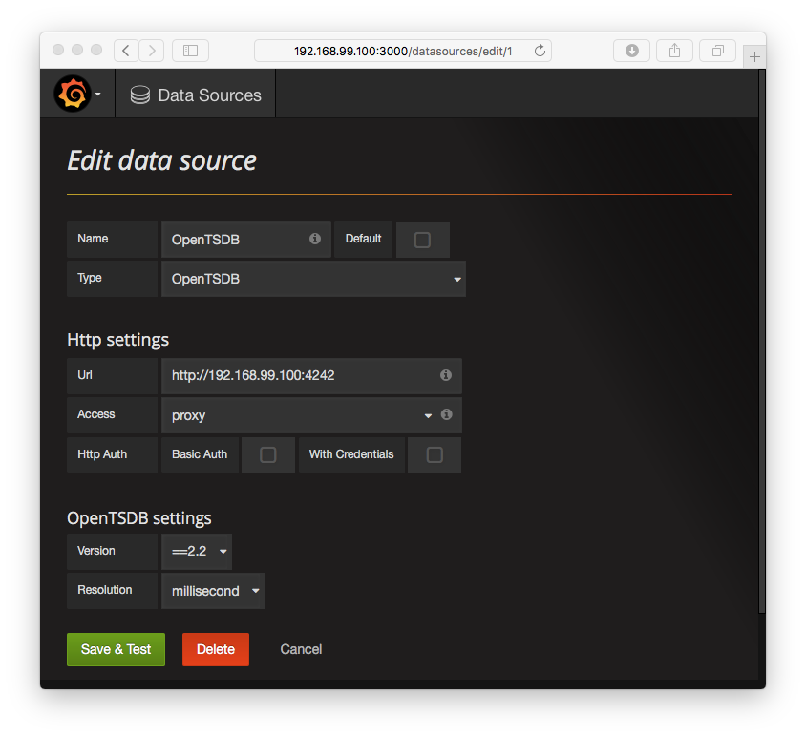Click the Url field info icon
This screenshot has height=737, width=806.
coord(446,375)
